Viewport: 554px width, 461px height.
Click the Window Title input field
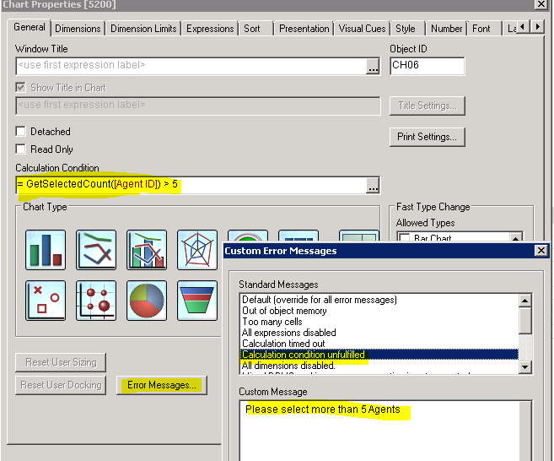click(191, 66)
